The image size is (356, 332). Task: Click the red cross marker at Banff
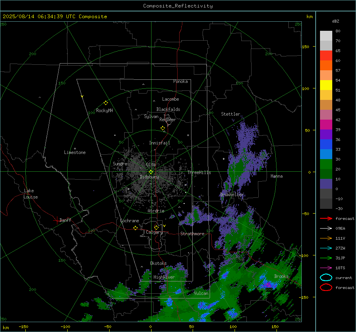pyautogui.click(x=56, y=220)
